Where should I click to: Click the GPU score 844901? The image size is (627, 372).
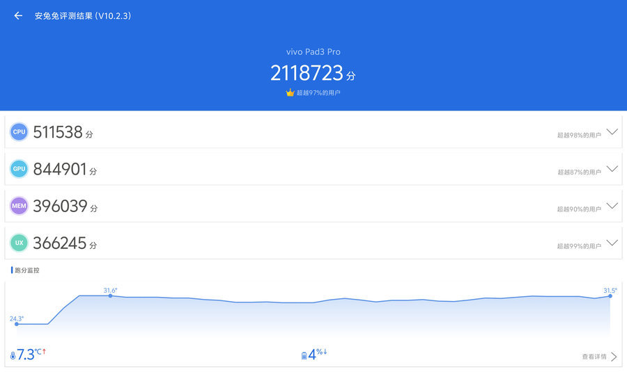tap(60, 169)
